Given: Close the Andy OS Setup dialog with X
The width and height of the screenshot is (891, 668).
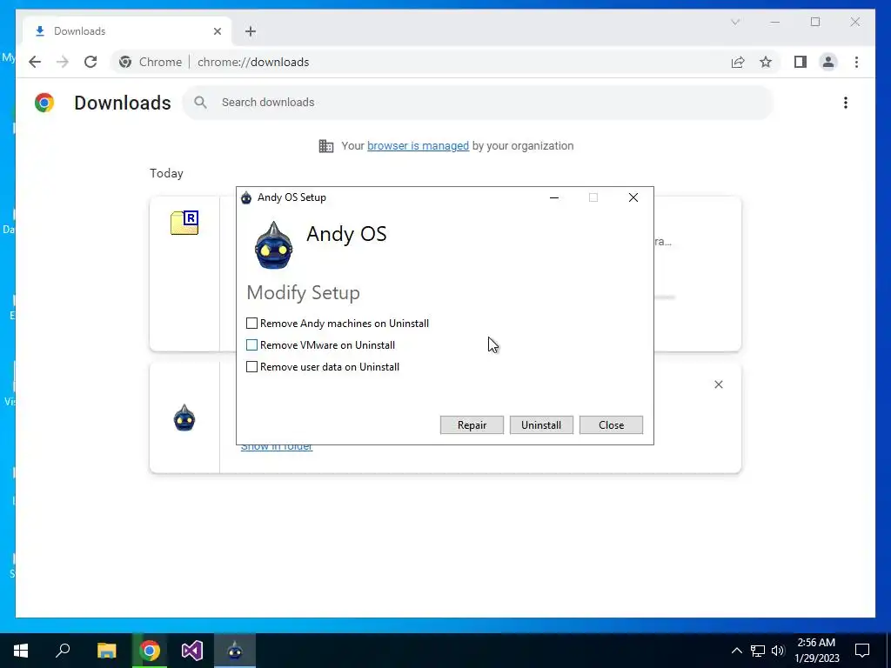Looking at the screenshot, I should point(633,197).
